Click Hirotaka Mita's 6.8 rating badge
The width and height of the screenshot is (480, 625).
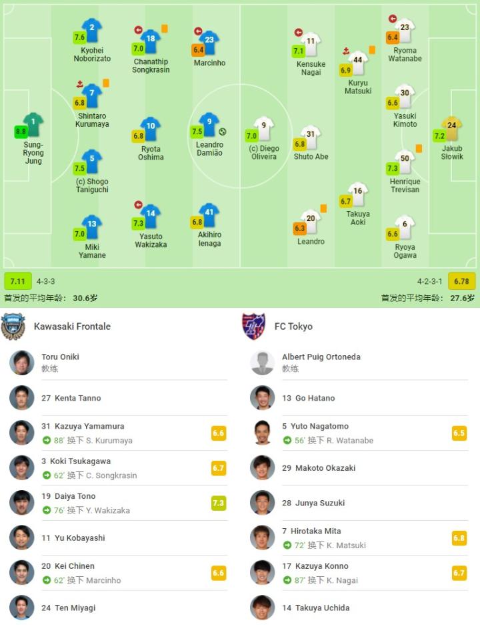459,538
